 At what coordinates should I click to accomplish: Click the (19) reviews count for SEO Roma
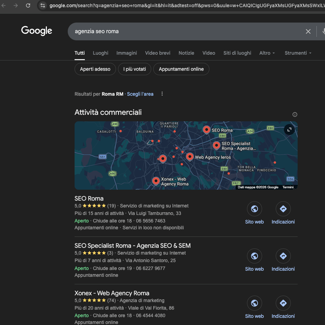(112, 206)
